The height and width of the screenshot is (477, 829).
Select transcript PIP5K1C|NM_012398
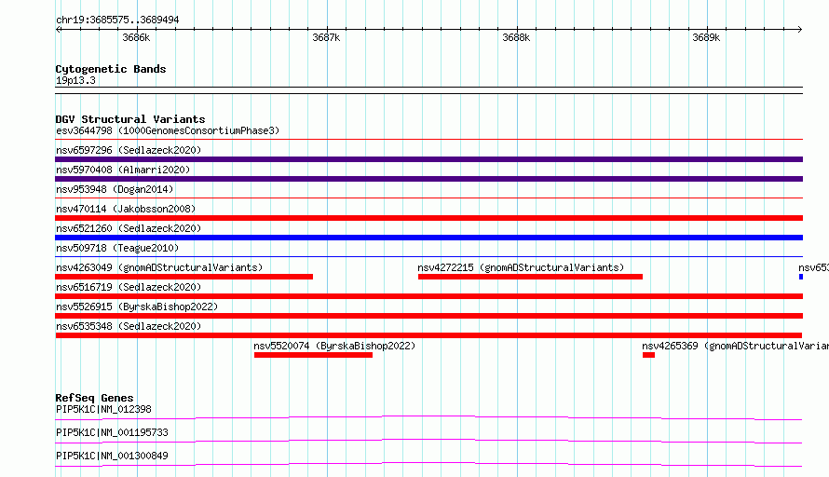(103, 409)
